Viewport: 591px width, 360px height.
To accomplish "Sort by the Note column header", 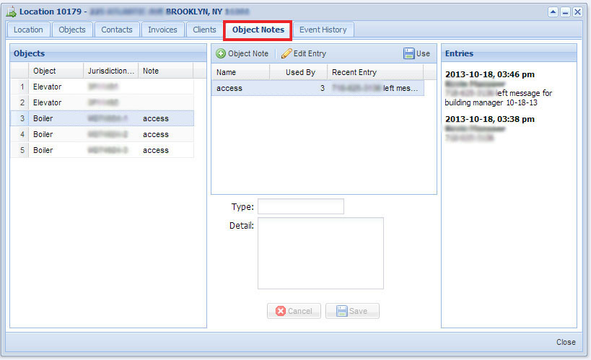I will point(166,71).
